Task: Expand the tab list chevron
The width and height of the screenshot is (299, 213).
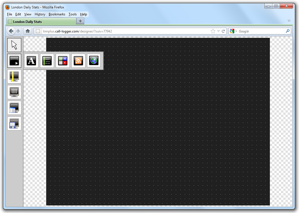Action: 289,21
